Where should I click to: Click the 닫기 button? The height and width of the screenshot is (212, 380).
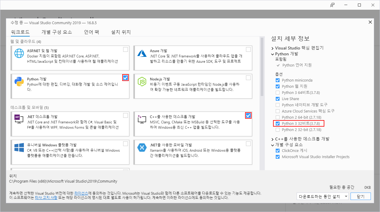[x=361, y=196]
